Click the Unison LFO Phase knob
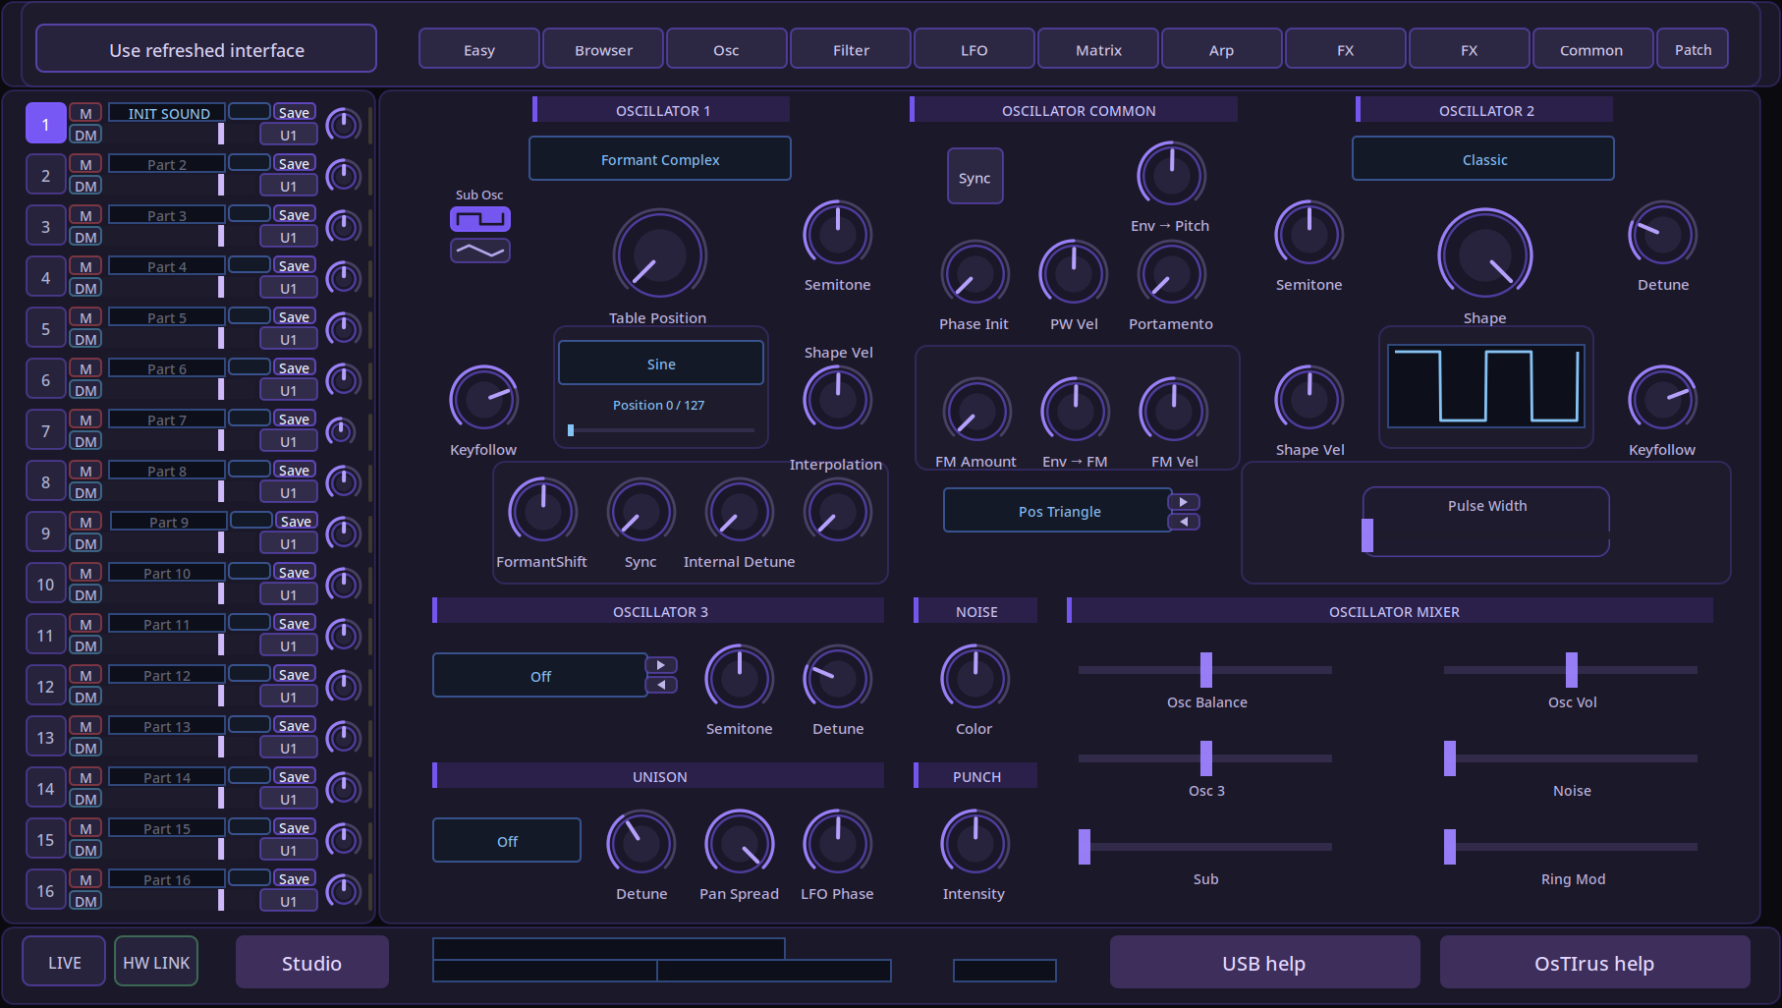 coord(837,844)
